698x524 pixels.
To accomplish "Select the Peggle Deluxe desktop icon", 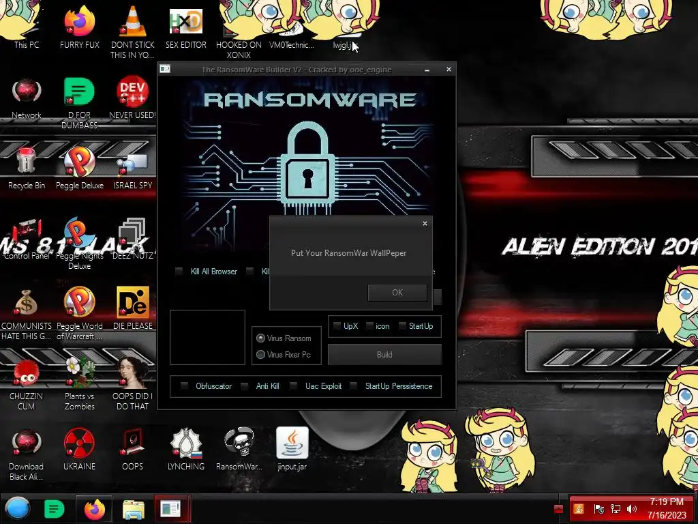I will point(79,169).
